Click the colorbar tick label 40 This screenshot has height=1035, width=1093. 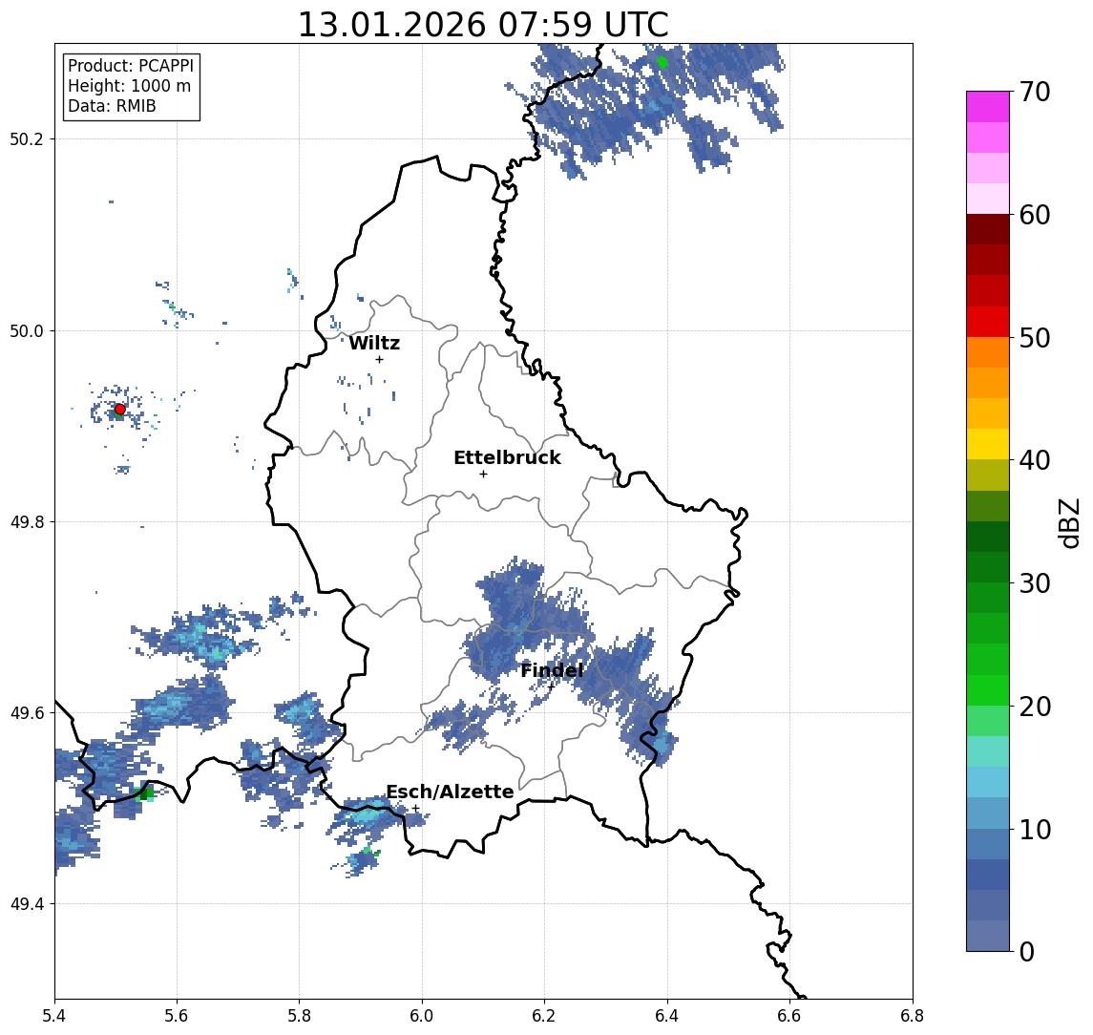(1035, 460)
